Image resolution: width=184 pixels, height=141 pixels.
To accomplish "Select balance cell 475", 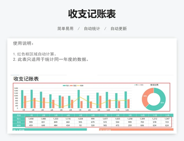I will (117, 125).
